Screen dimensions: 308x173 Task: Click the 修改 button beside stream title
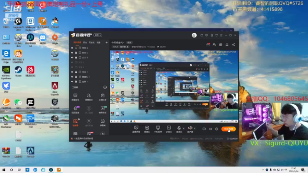click(x=129, y=43)
